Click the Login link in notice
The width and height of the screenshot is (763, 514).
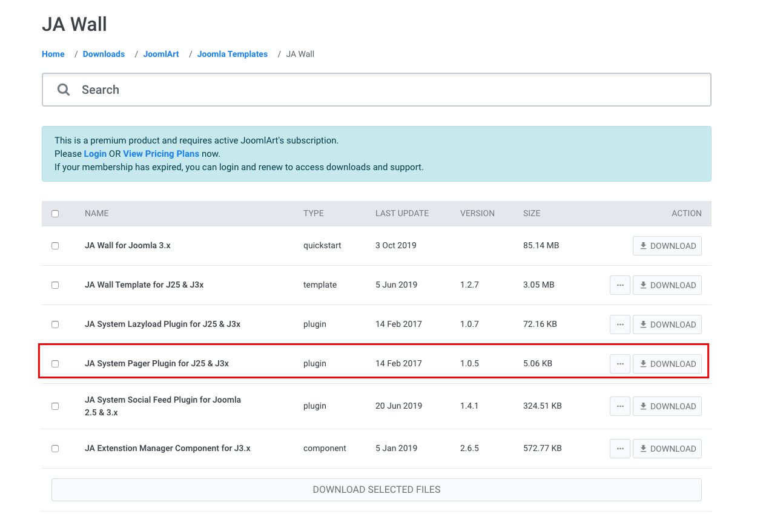click(95, 154)
